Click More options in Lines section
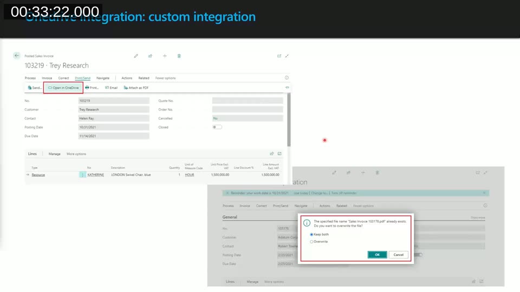This screenshot has height=292, width=520. click(x=76, y=154)
